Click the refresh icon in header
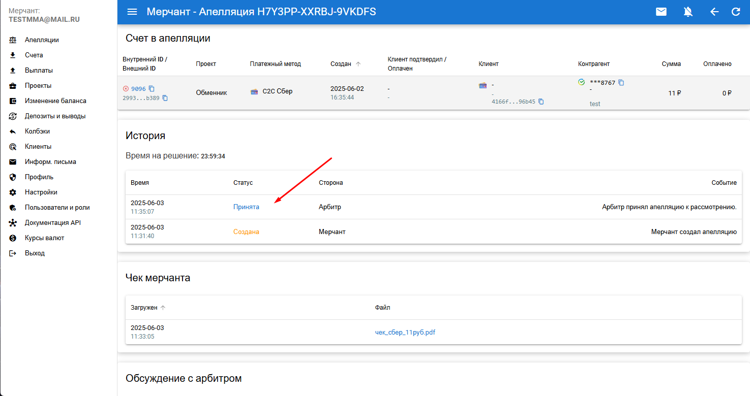 coord(736,12)
